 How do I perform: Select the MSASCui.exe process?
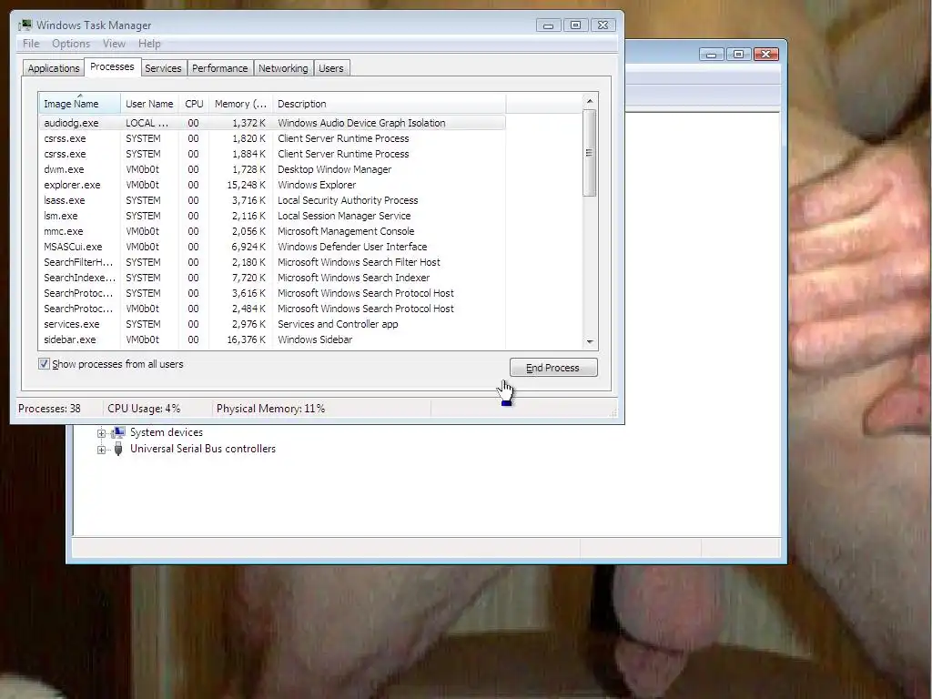point(272,247)
